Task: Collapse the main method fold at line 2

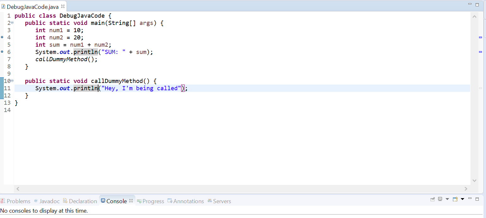Action: (x=12, y=23)
